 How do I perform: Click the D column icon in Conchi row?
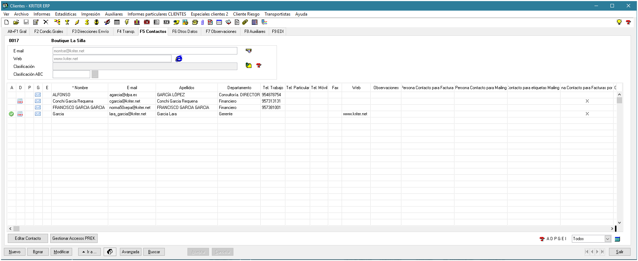[x=20, y=101]
